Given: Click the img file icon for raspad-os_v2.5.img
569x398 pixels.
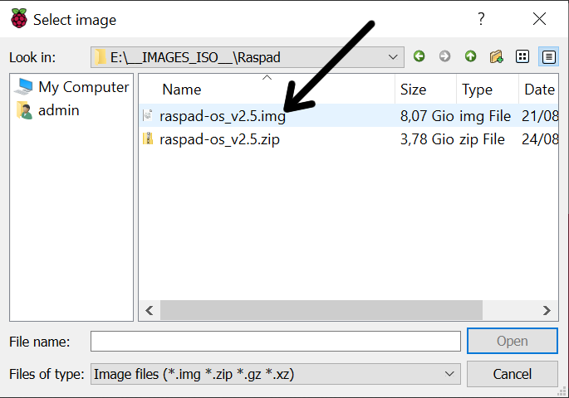Looking at the screenshot, I should 148,115.
